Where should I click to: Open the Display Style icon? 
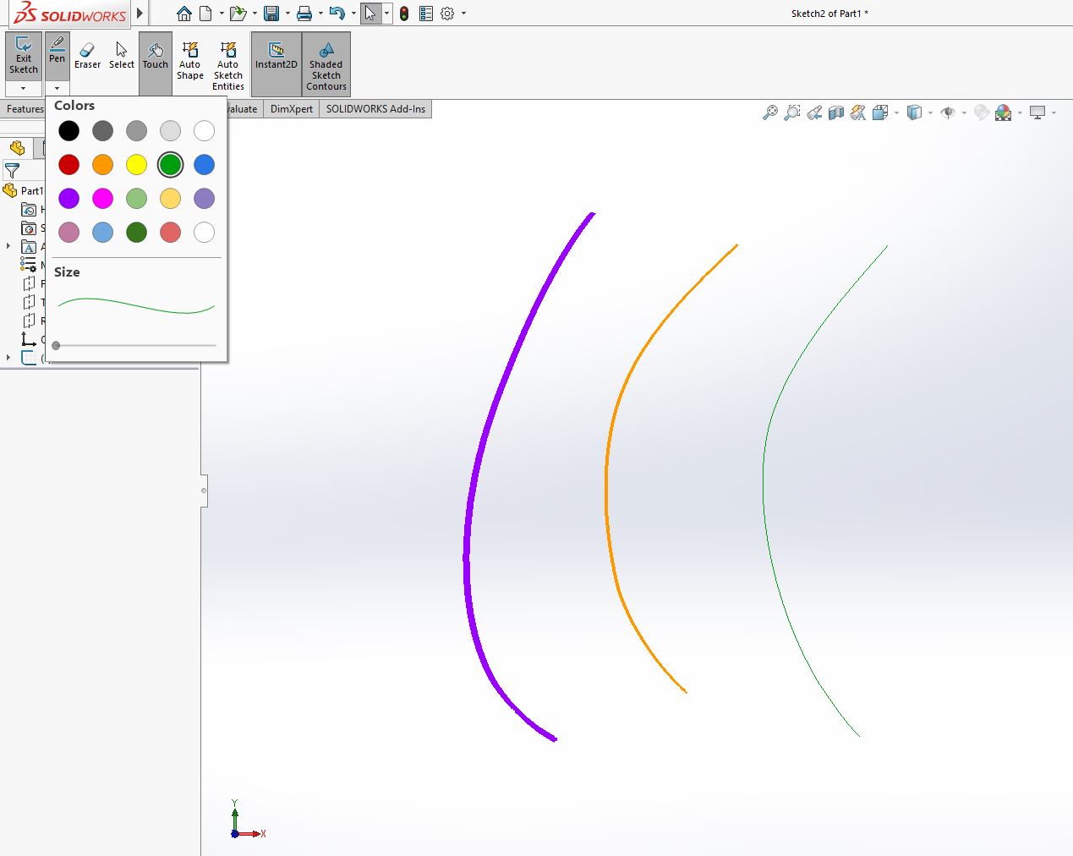click(914, 112)
